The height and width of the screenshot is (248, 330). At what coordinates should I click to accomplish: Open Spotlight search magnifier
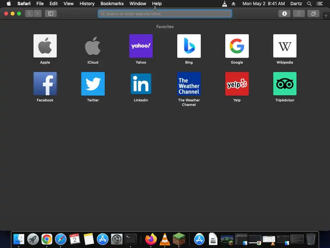tap(309, 4)
